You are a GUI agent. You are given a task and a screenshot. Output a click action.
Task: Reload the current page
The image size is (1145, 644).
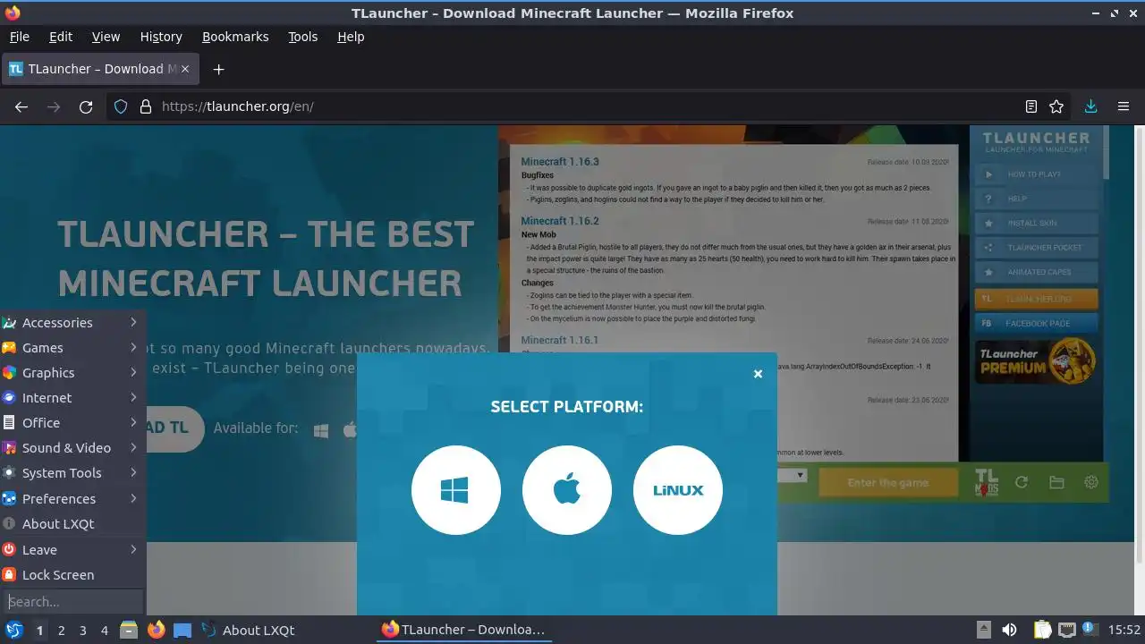(x=86, y=106)
